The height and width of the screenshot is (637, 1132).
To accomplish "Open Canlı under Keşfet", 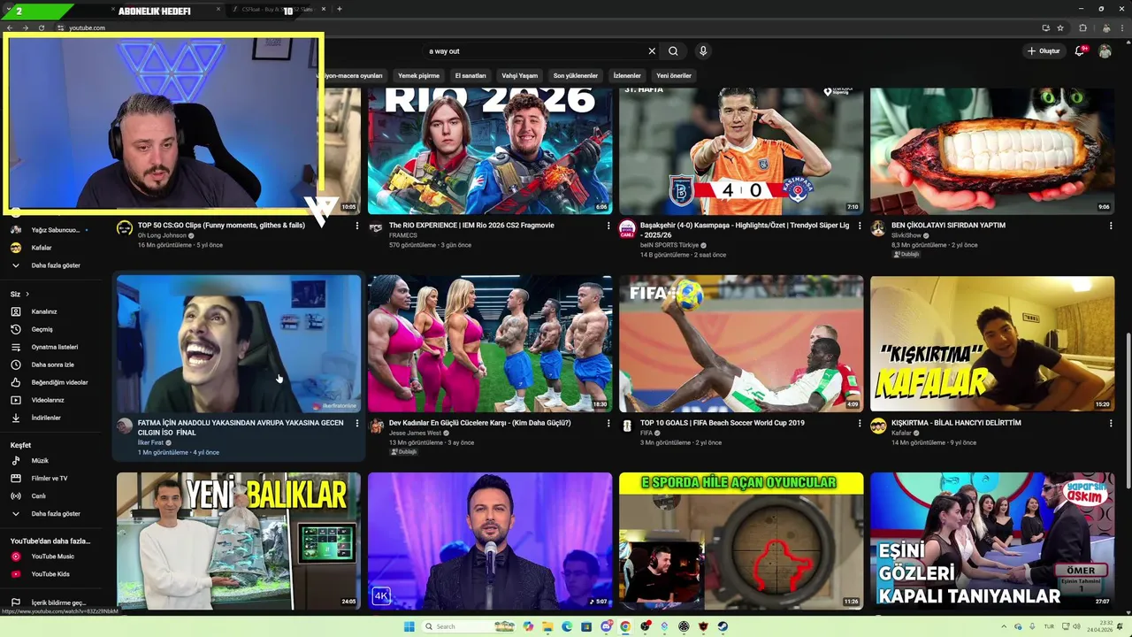I will (x=38, y=496).
